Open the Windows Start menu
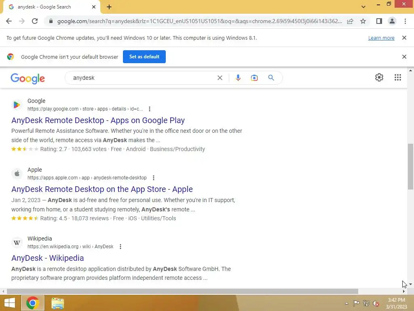Image resolution: width=414 pixels, height=311 pixels. pos(10,303)
